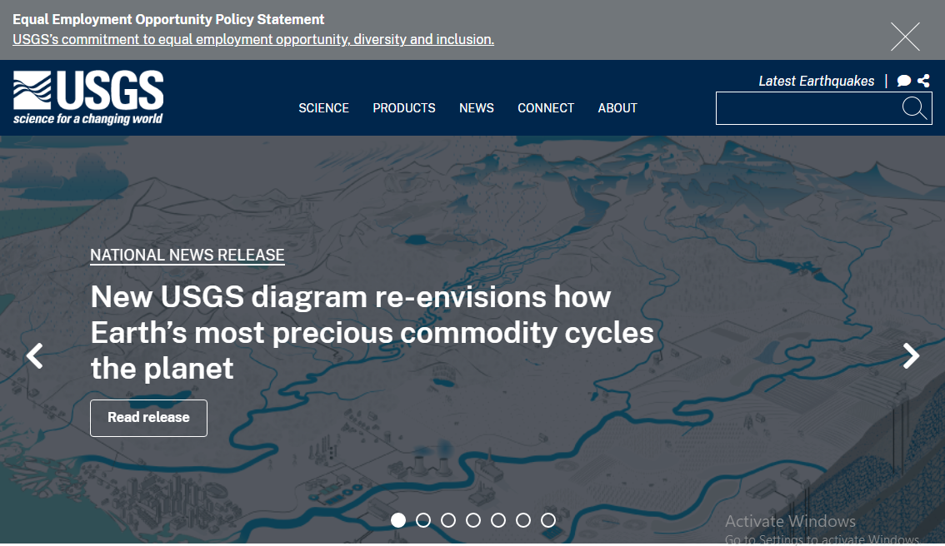
Task: Click the search magnifier icon
Action: 914,108
